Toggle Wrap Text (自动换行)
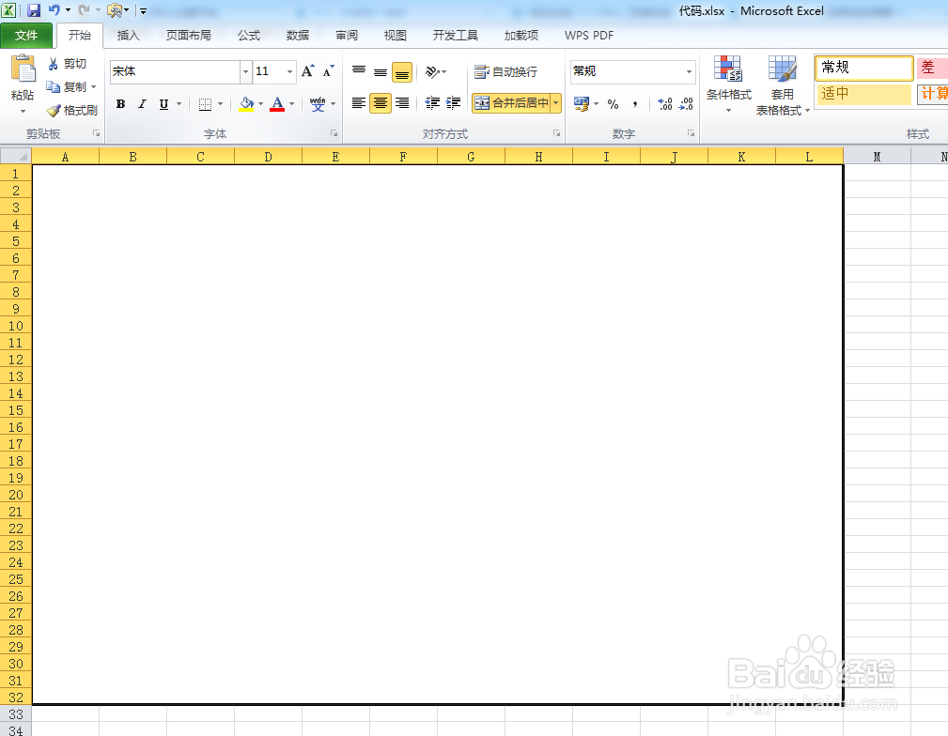The image size is (948, 736). click(x=505, y=72)
